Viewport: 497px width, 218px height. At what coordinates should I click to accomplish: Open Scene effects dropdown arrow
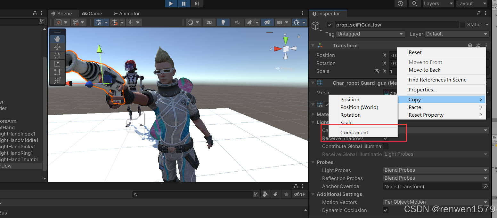tap(256, 22)
